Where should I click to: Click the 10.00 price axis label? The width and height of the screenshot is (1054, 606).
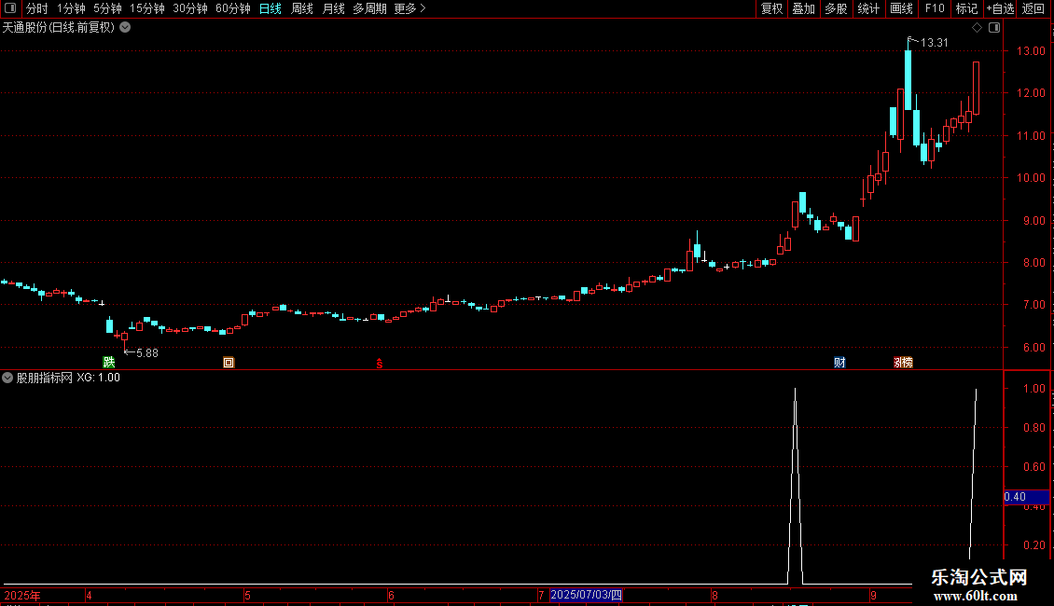(x=1031, y=178)
